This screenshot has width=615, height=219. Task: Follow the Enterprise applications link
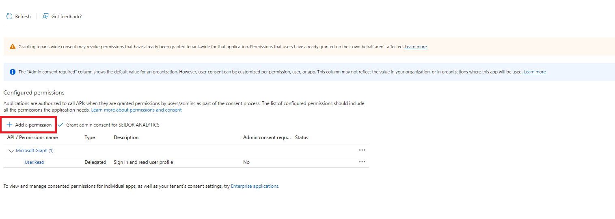pyautogui.click(x=255, y=186)
